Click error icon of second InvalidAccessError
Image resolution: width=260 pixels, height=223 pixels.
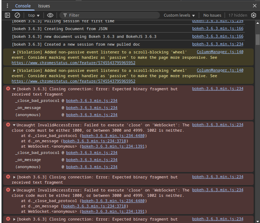(8, 190)
